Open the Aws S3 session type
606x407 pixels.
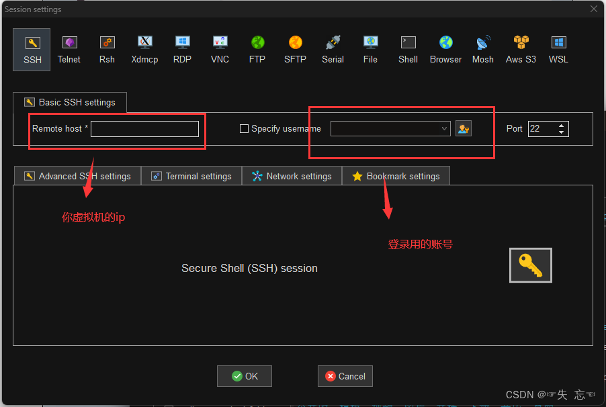[520, 49]
